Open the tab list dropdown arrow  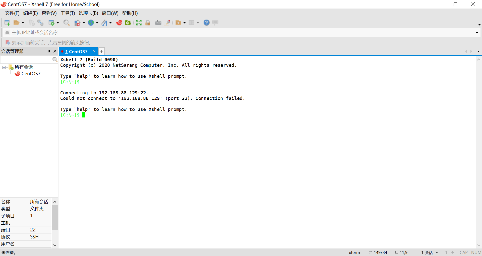click(x=478, y=51)
